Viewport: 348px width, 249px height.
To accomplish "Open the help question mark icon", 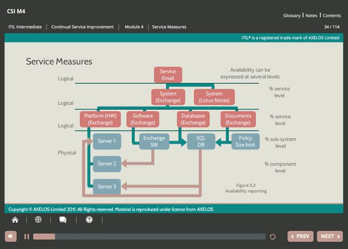I will tap(89, 220).
